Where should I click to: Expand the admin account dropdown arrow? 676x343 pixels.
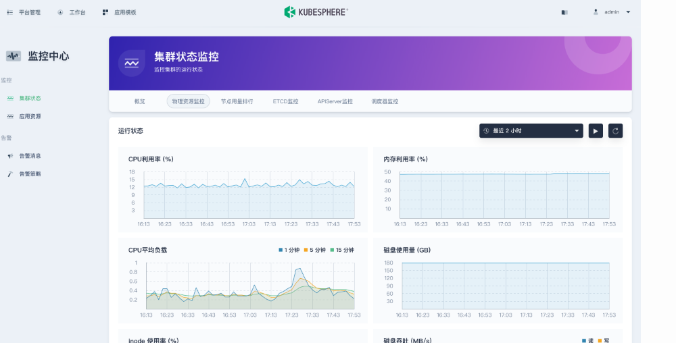tap(628, 12)
